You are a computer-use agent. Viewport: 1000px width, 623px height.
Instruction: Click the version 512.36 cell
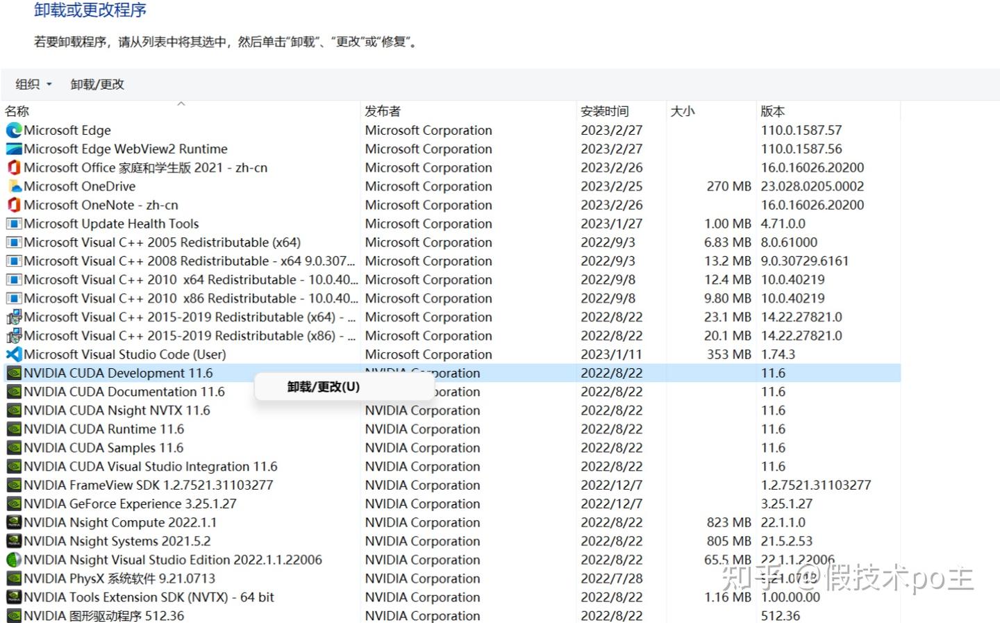(x=781, y=615)
